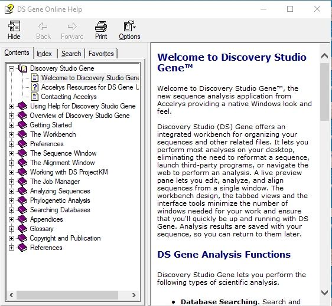Click contents tree scroll left arrow

click(11, 295)
